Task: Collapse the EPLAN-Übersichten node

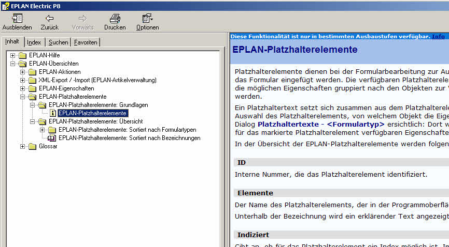Action: coord(12,64)
